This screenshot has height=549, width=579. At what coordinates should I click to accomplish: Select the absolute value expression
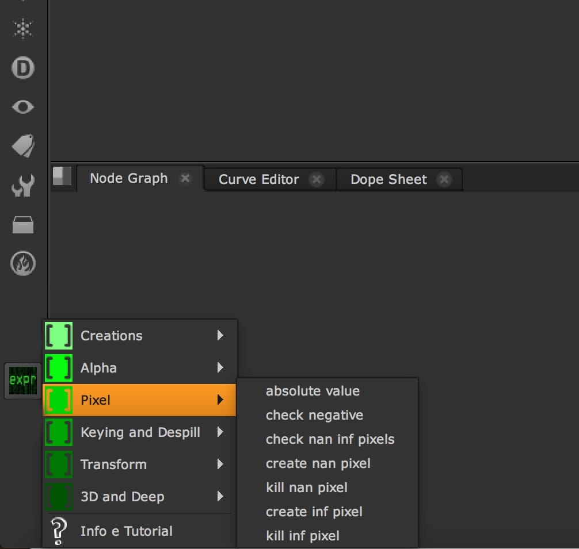point(313,391)
